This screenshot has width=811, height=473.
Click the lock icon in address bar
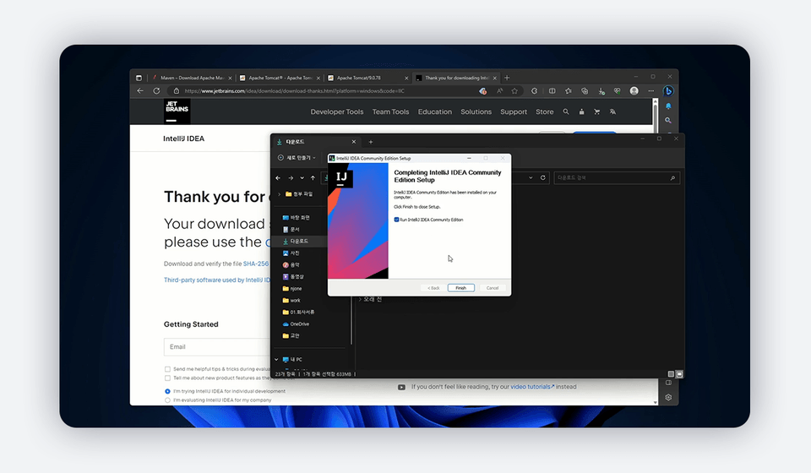pyautogui.click(x=176, y=91)
